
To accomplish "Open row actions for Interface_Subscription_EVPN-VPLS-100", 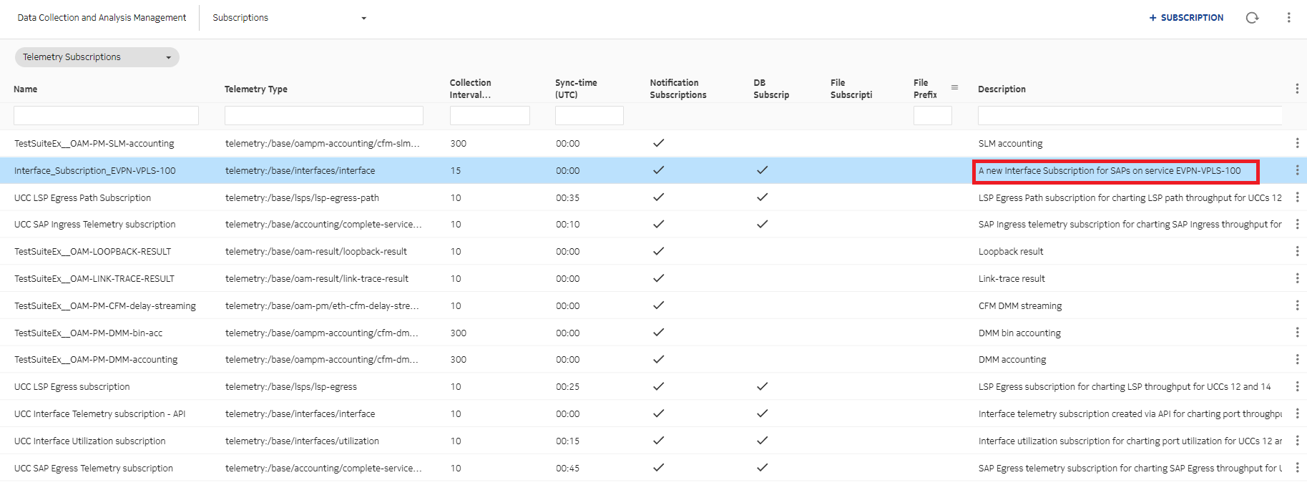I will click(x=1296, y=170).
